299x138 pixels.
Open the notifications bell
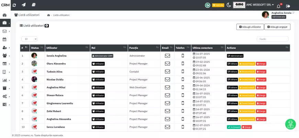pos(279,6)
